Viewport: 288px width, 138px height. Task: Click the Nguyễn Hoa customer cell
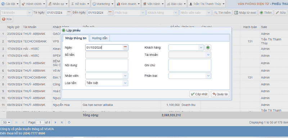67,105
